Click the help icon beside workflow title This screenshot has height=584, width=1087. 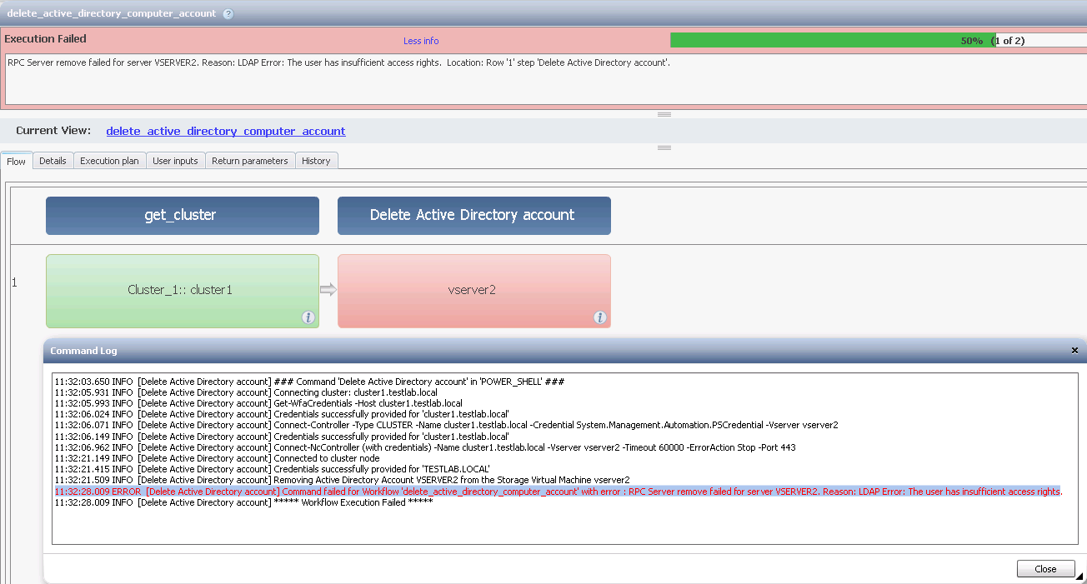[x=228, y=14]
